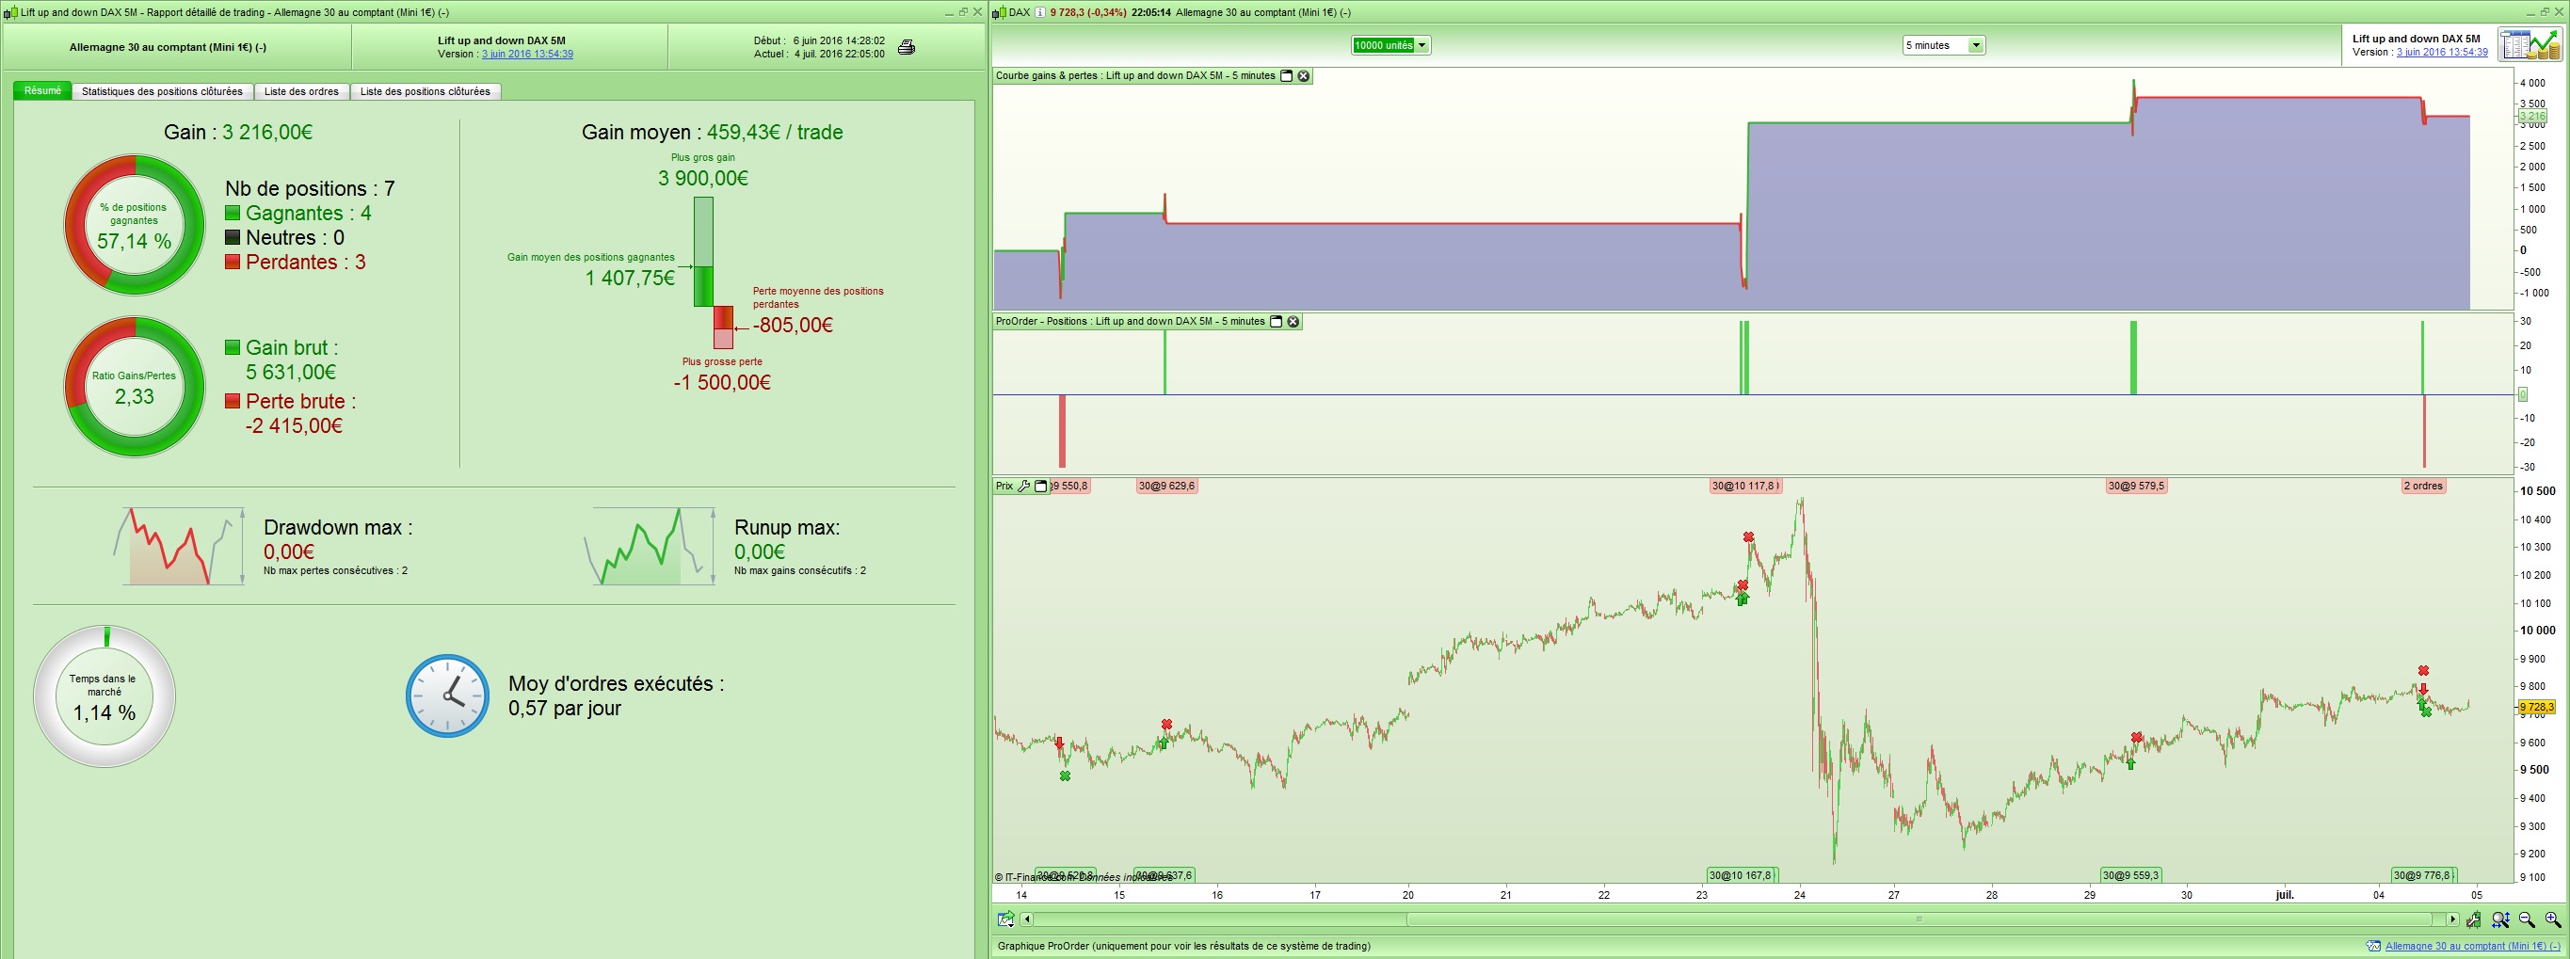Viewport: 2570px width, 959px height.
Task: Click the "Nb max pertes consécutives : 2" text
Action: (x=335, y=570)
